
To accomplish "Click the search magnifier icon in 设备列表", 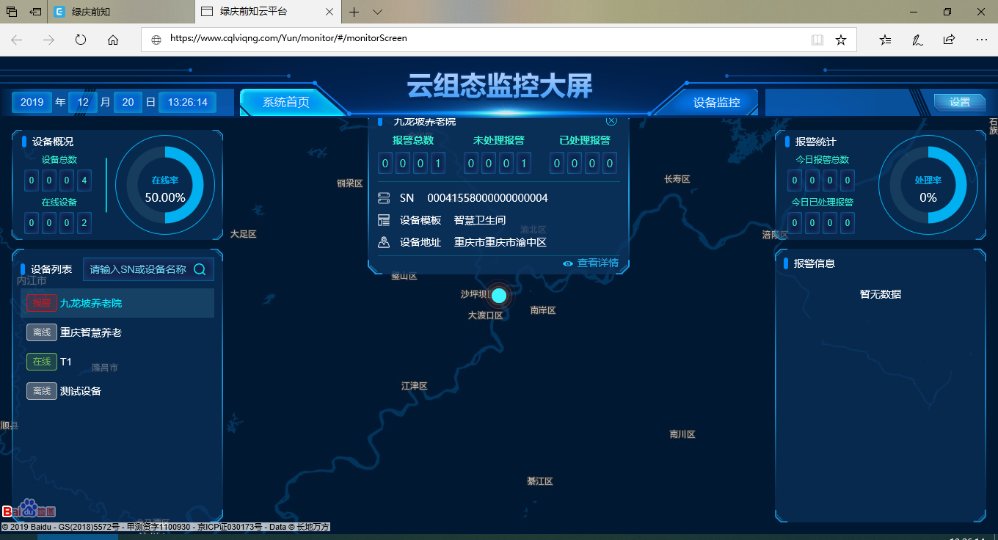I will [199, 269].
